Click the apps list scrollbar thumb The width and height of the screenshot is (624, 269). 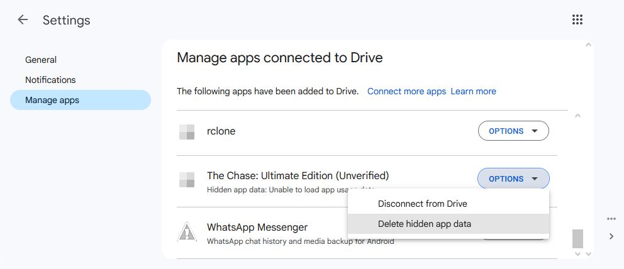tap(578, 238)
